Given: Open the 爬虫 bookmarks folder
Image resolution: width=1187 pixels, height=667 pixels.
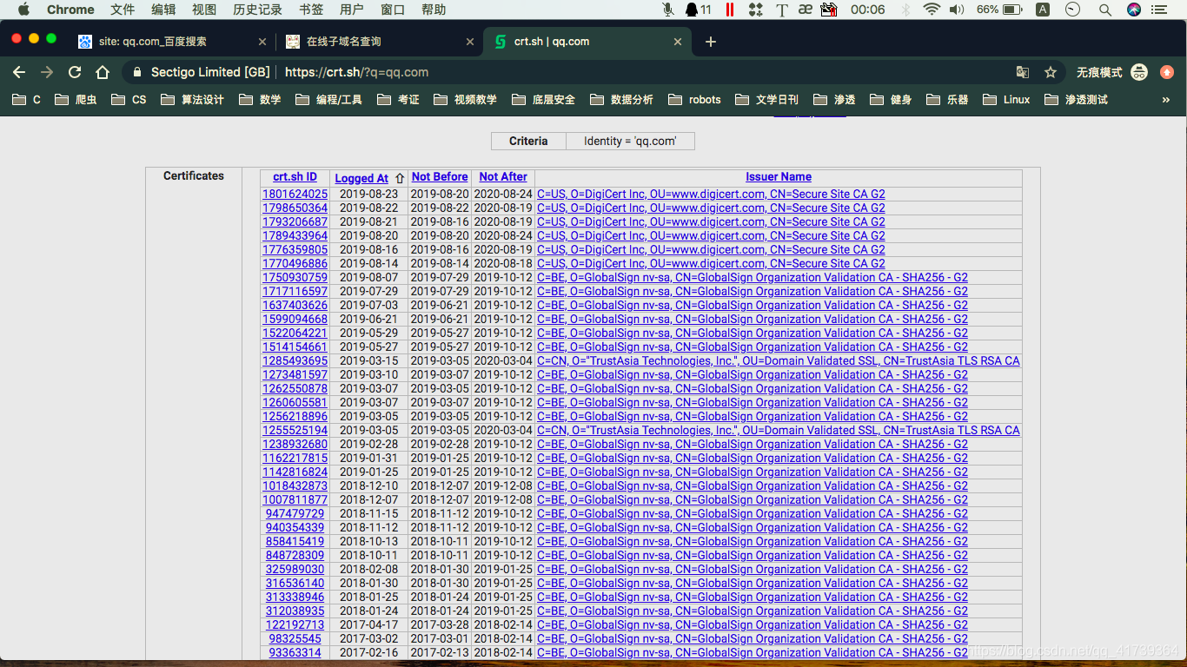Looking at the screenshot, I should point(76,100).
